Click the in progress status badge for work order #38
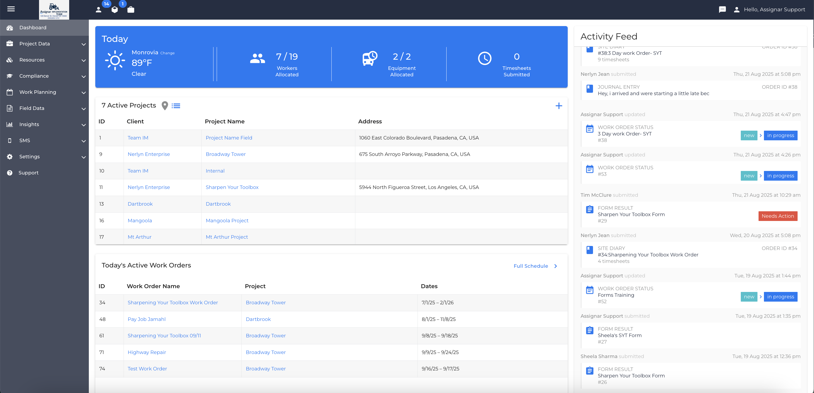The image size is (814, 393). (781, 135)
